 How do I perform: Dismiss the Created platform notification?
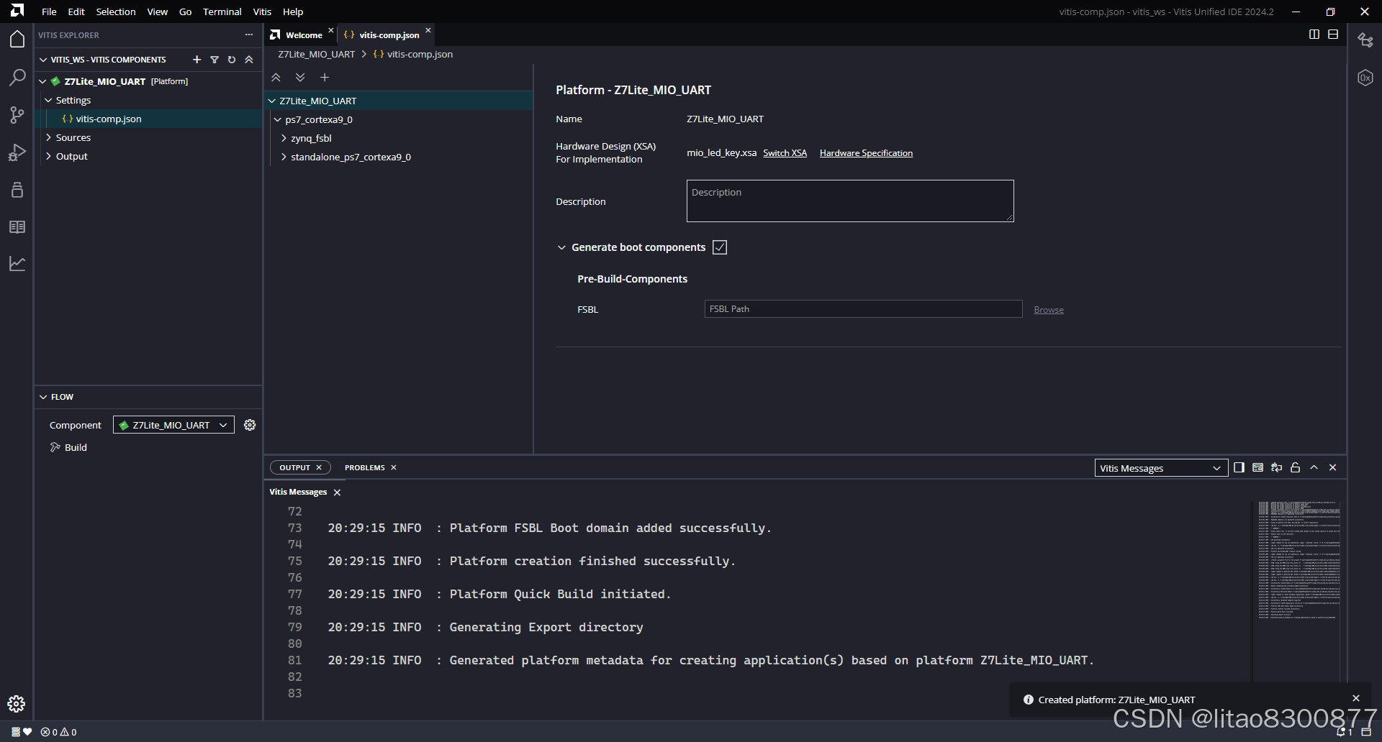1356,698
